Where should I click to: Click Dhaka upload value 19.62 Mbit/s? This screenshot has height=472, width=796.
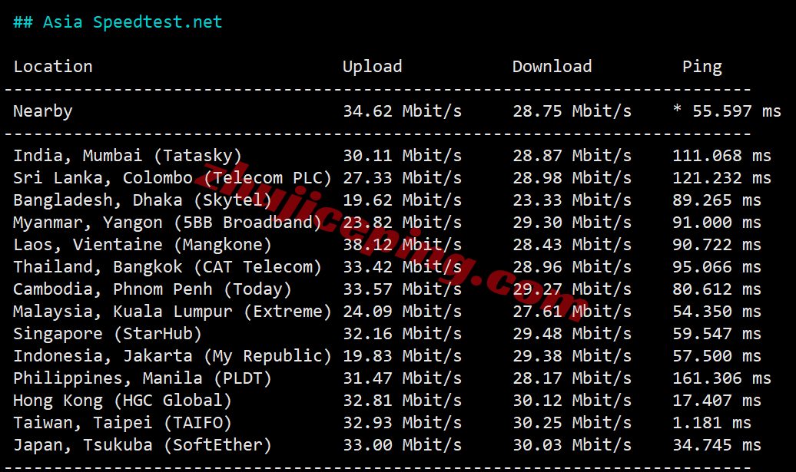(403, 200)
